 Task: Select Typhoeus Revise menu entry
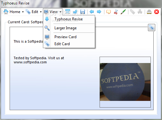[x=69, y=19]
